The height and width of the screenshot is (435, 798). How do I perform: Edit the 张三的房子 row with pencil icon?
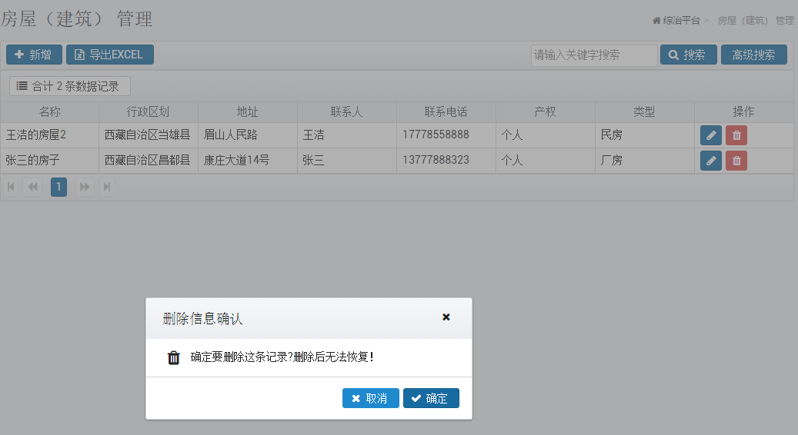pos(710,161)
